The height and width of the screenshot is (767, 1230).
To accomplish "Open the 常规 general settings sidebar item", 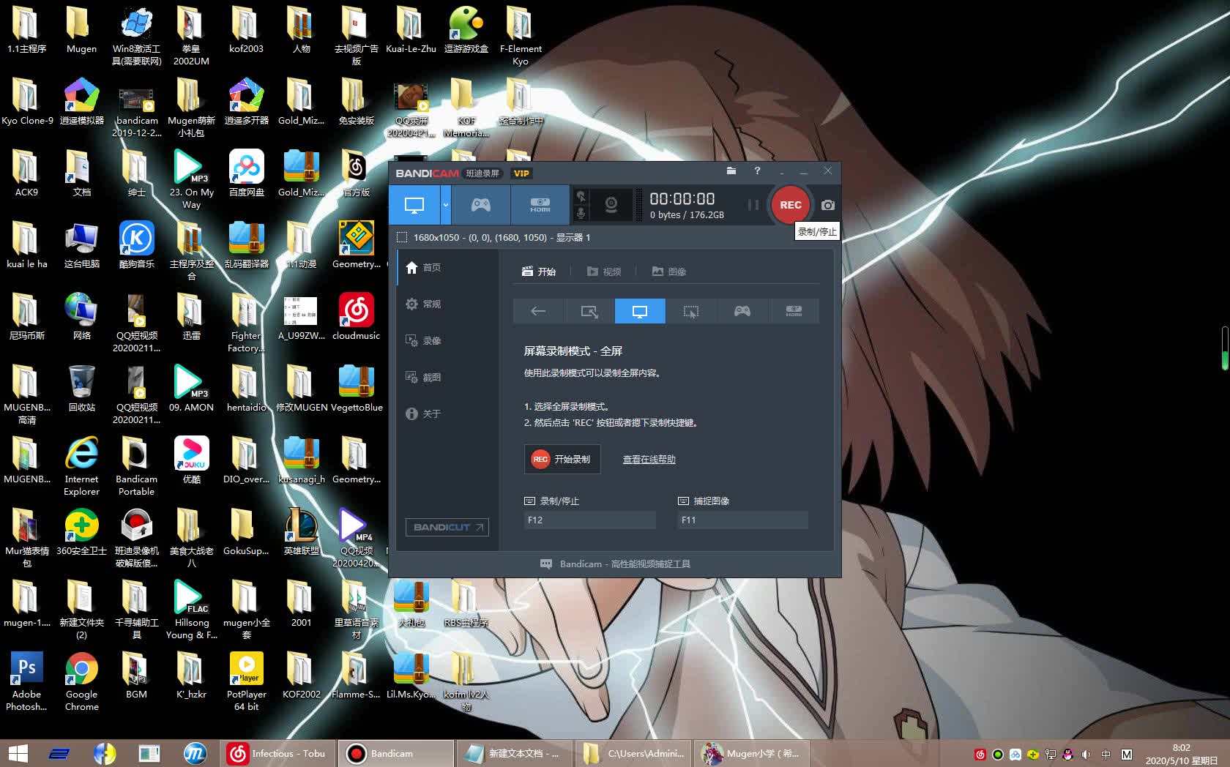I will 447,304.
